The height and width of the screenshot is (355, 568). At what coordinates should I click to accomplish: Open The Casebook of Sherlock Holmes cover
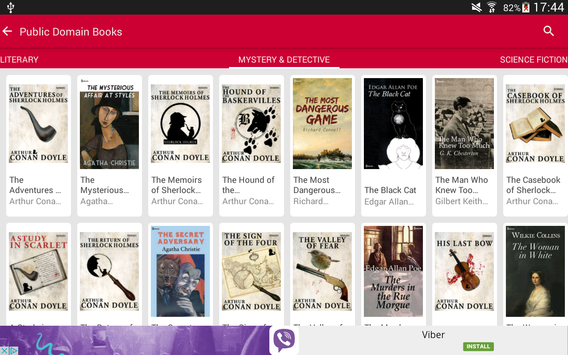(536, 124)
